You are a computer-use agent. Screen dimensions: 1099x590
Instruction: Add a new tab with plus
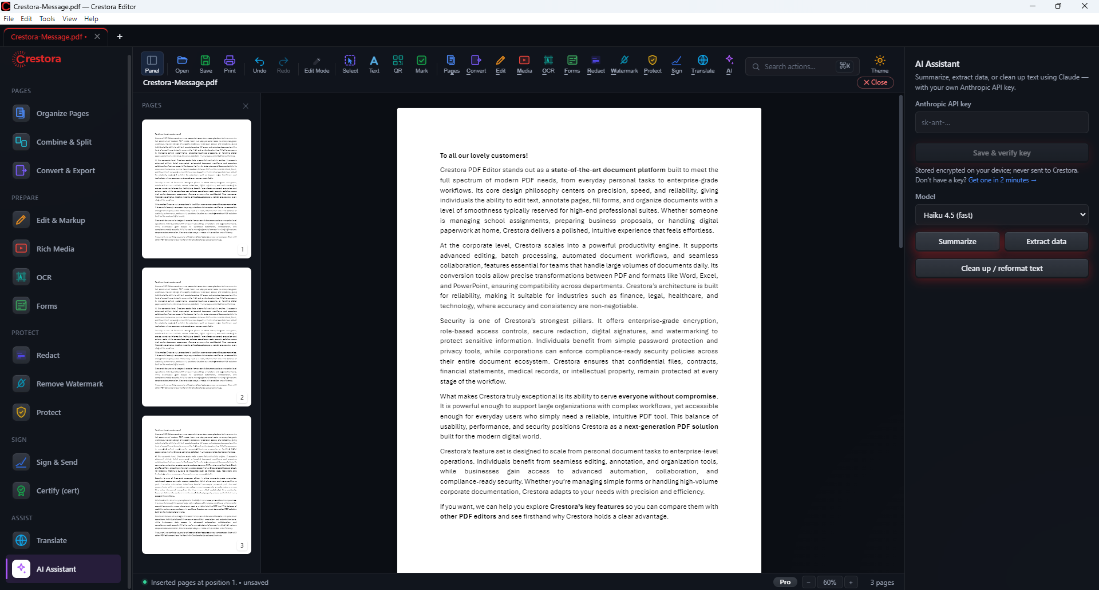pos(120,37)
